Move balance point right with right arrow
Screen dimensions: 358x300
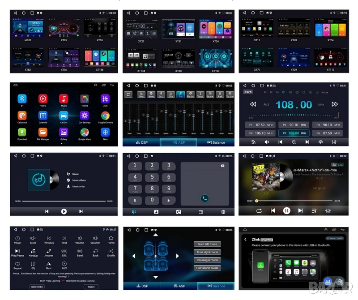click(177, 256)
